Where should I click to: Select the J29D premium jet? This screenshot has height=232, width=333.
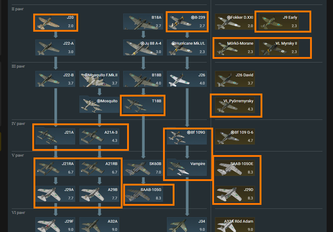click(235, 194)
